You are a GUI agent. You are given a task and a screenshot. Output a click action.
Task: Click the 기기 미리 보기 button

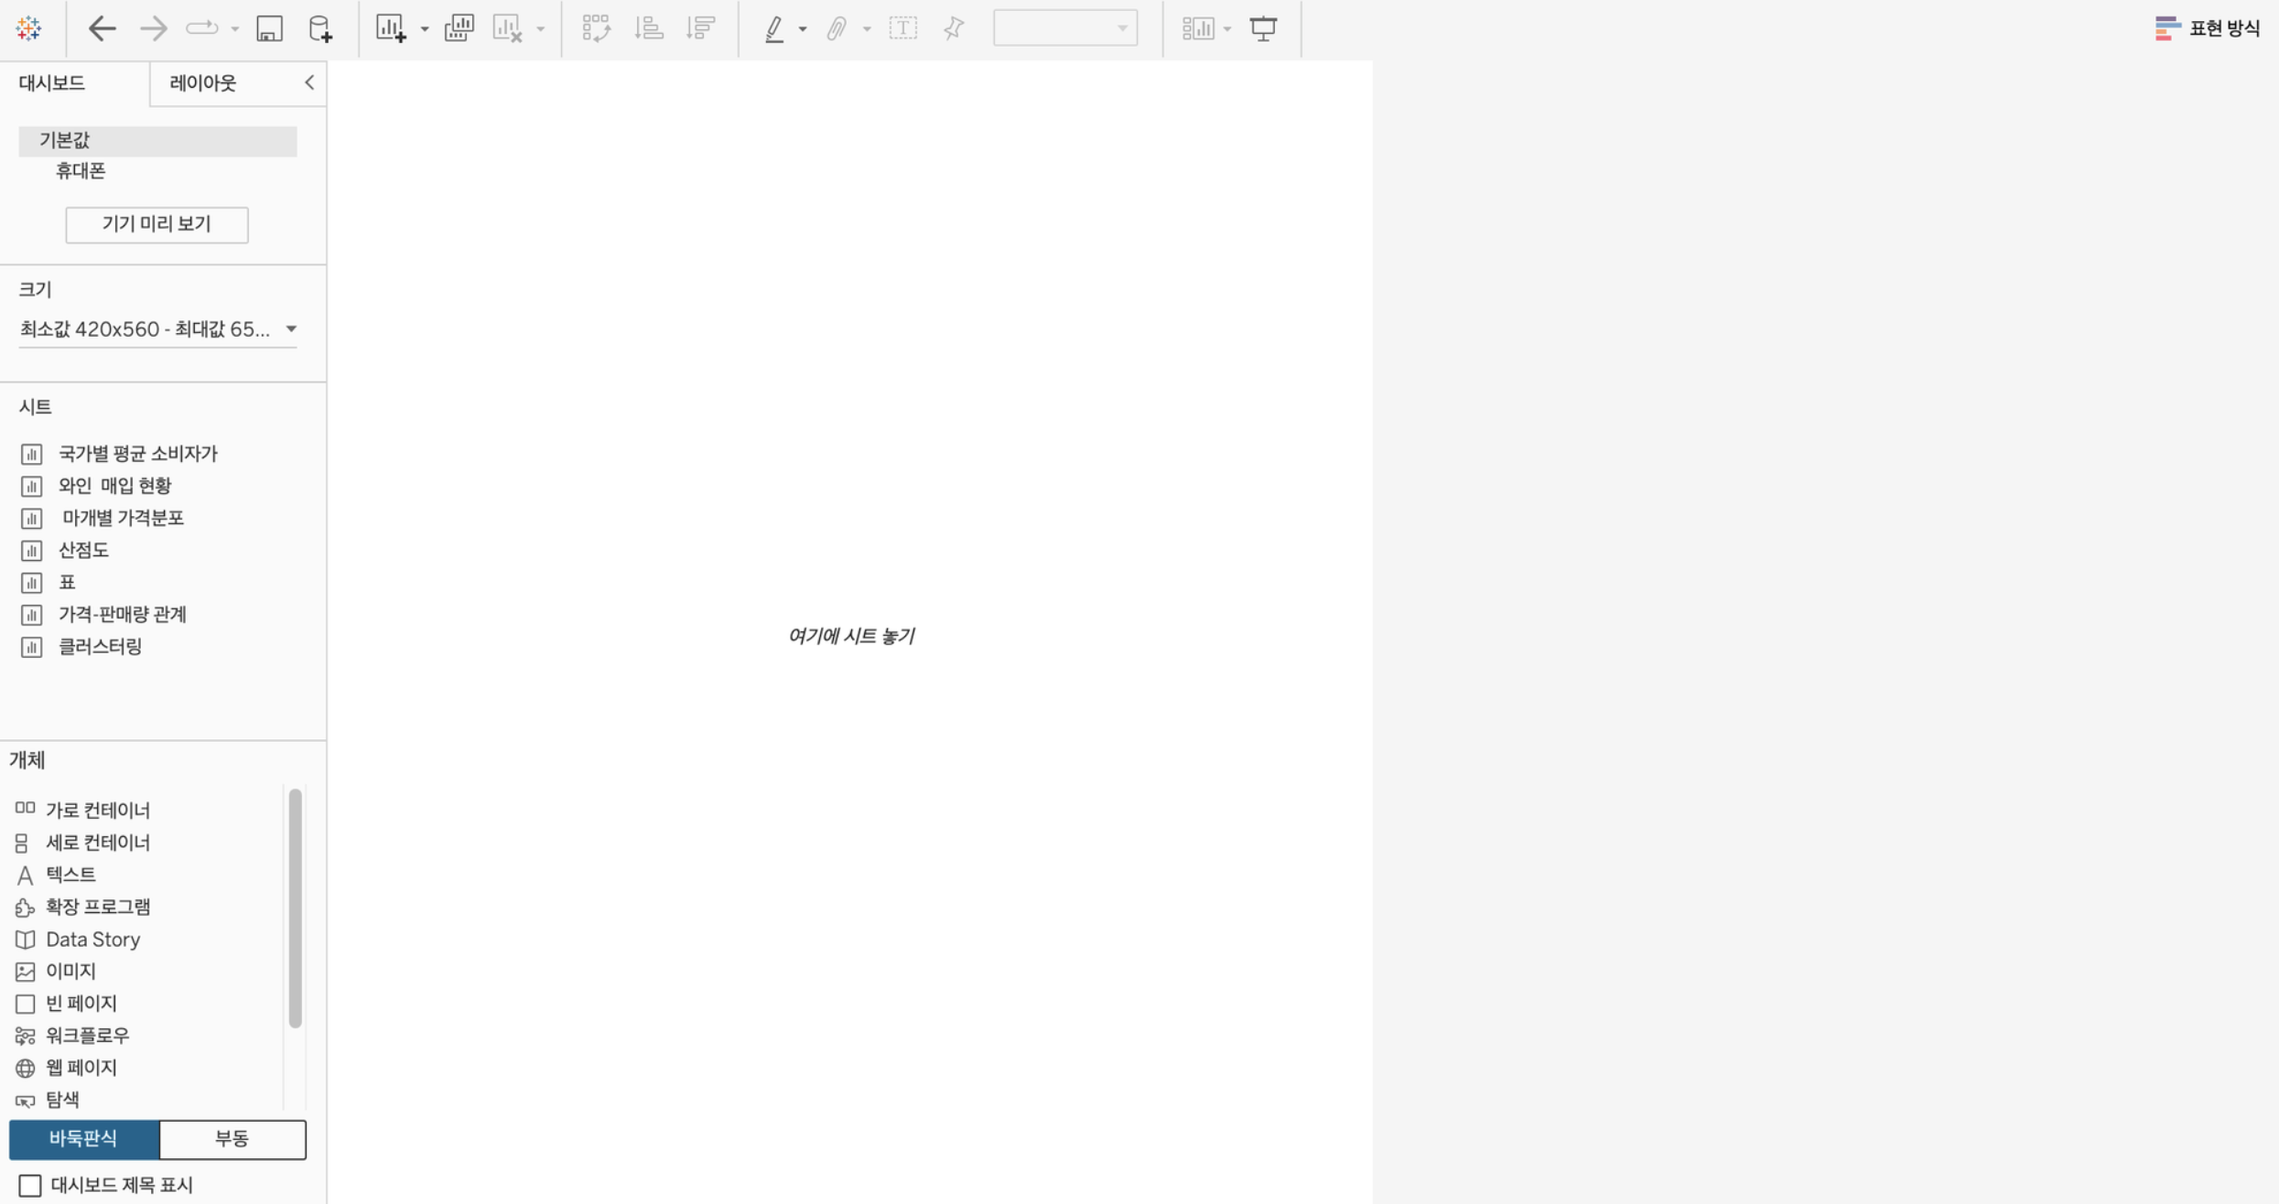157,224
